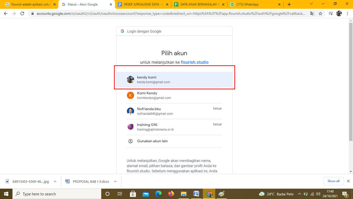Click the bookmark star icon
The image size is (353, 199).
(320, 13)
